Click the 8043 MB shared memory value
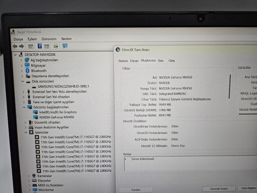The width and height of the screenshot is (257, 193). [165, 115]
